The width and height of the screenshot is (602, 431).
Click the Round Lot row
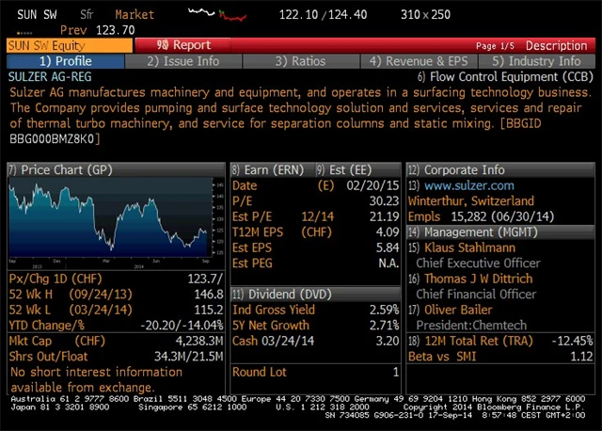(316, 372)
